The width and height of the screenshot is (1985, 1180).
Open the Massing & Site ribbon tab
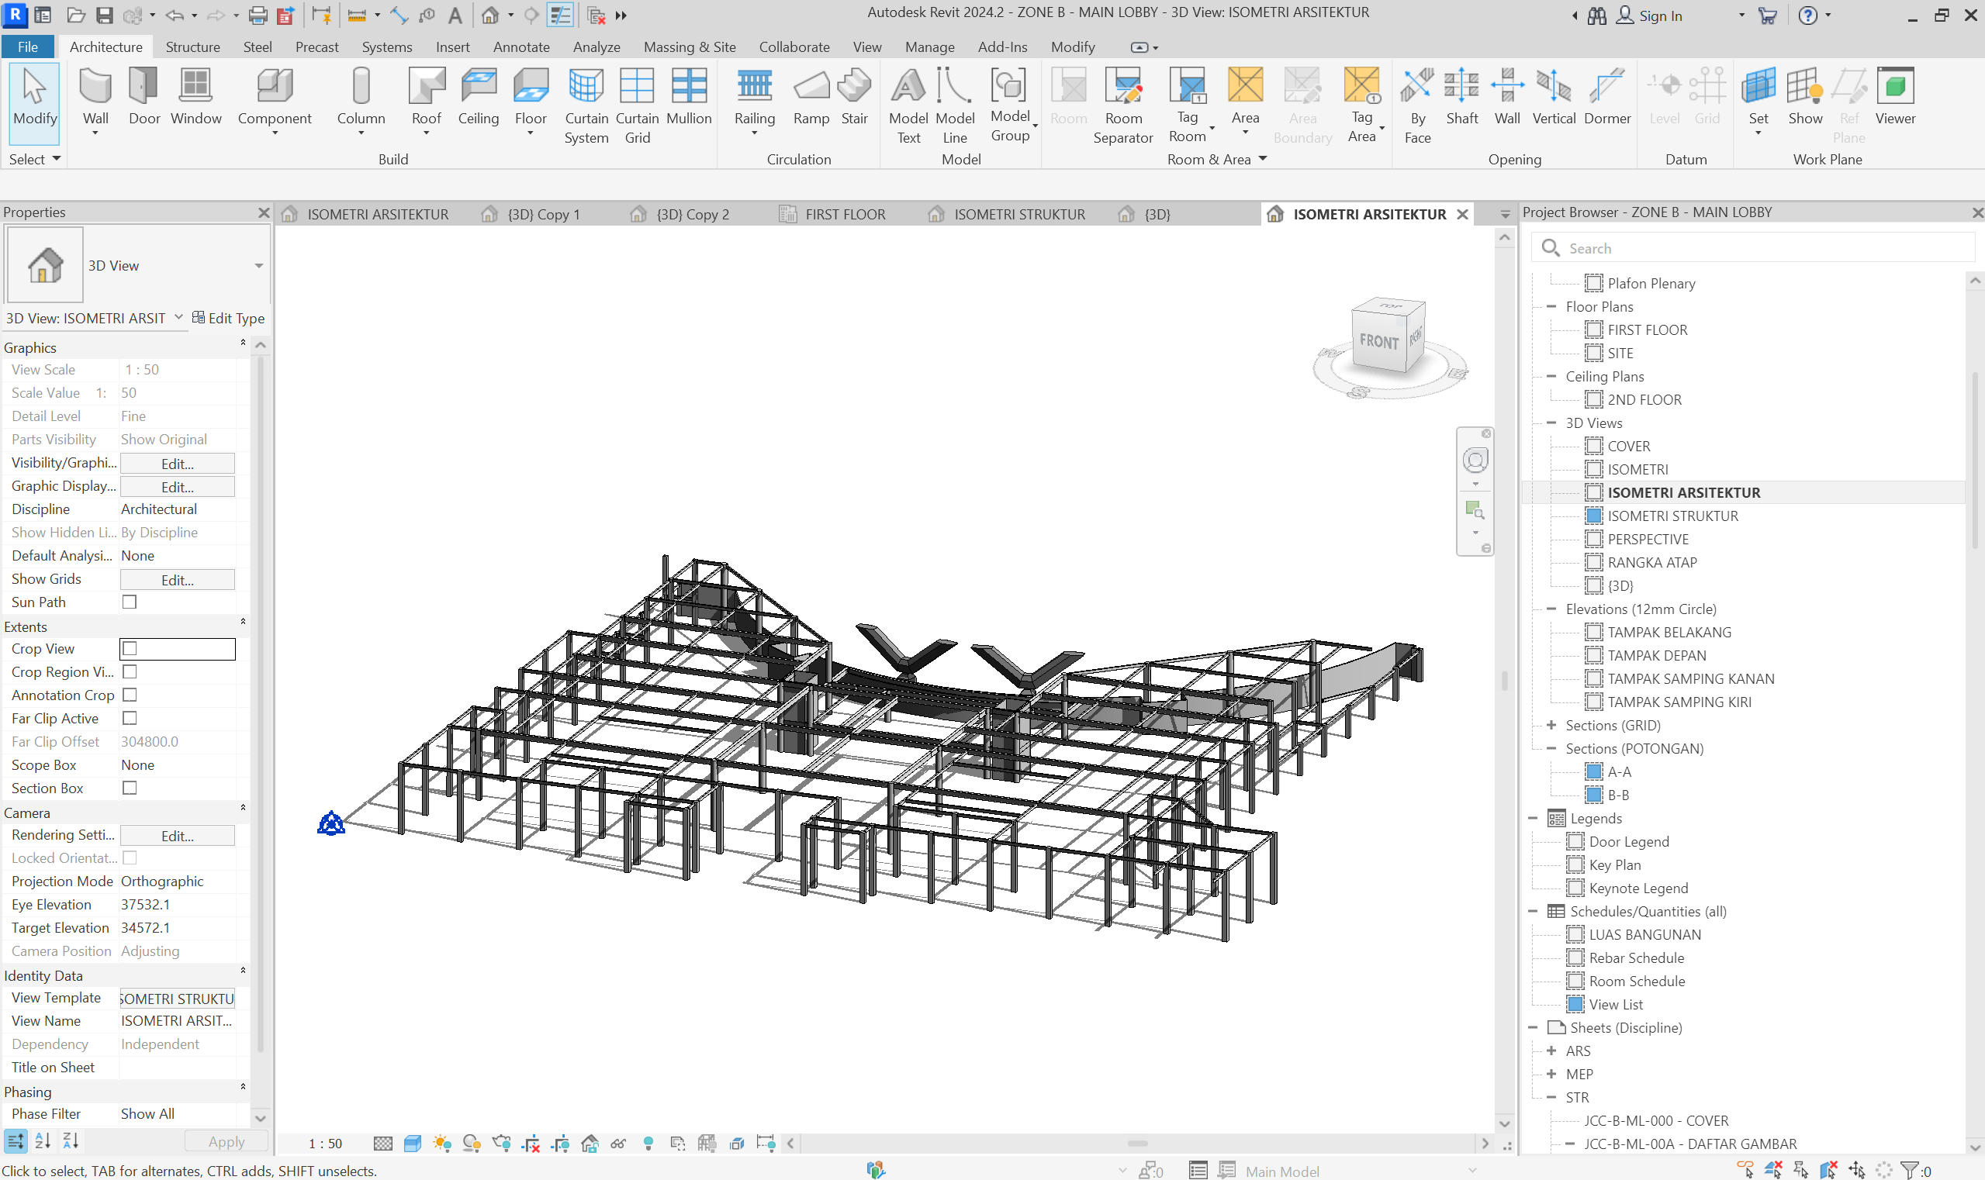point(689,47)
